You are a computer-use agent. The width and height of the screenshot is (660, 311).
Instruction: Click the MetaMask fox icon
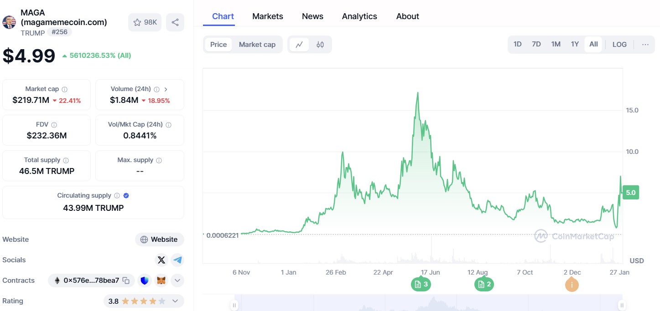coord(161,280)
